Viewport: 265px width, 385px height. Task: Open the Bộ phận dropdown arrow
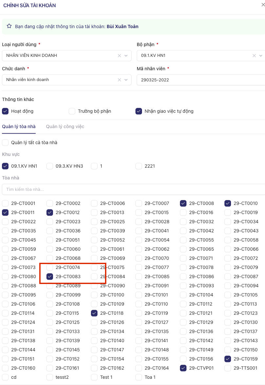pos(261,56)
